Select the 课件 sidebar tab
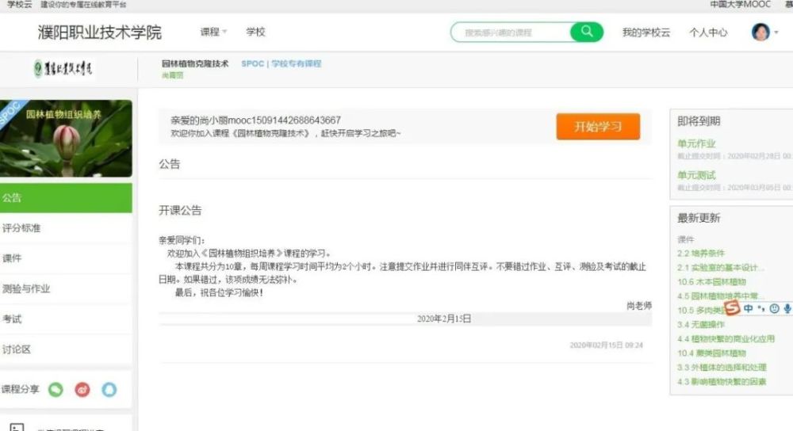793x431 pixels. point(66,258)
